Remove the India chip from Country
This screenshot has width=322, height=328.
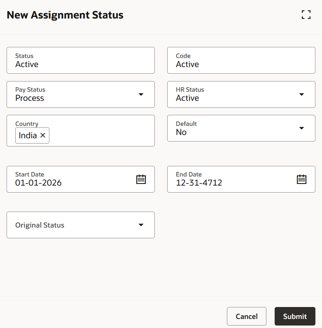[x=43, y=135]
